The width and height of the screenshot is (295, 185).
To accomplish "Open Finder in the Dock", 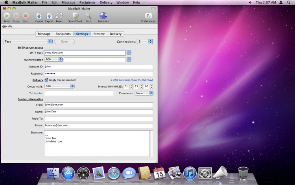I will click(x=53, y=173).
